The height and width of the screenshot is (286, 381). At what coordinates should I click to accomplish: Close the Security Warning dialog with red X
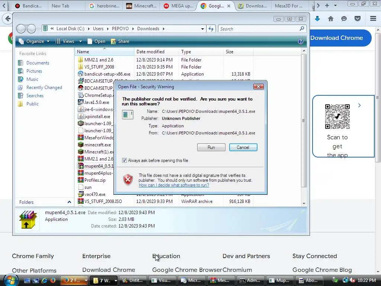pyautogui.click(x=258, y=86)
